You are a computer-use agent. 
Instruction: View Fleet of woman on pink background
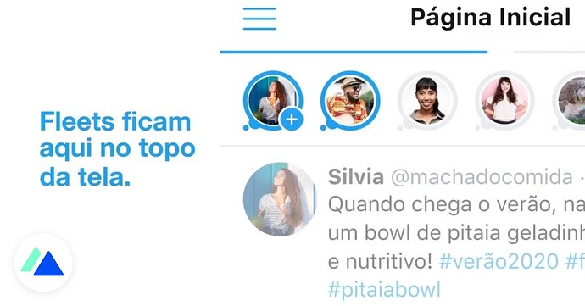coord(504,100)
